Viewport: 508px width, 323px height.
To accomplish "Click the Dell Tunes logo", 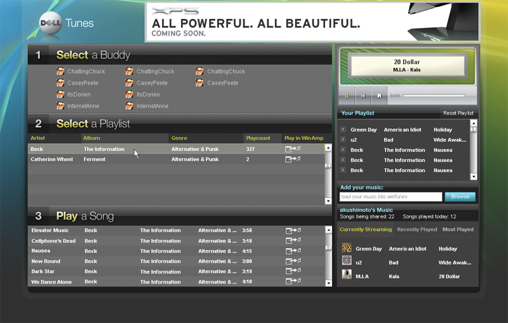I will [67, 23].
